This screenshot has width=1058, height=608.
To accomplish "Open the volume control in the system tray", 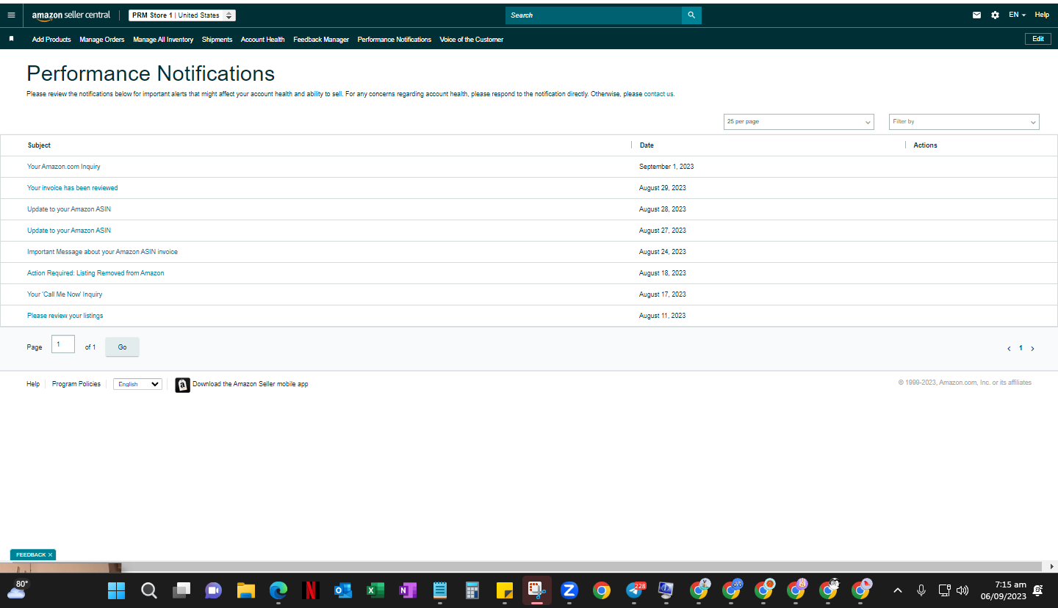I will [962, 590].
